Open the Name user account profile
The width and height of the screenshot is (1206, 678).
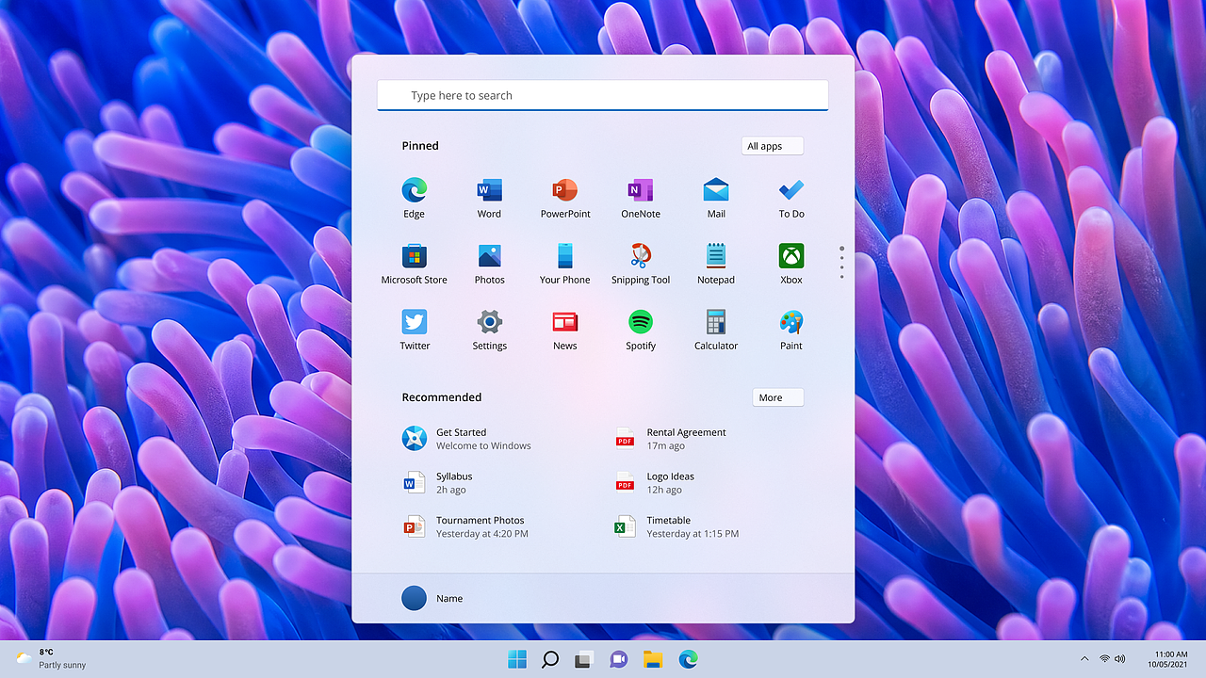pyautogui.click(x=432, y=598)
